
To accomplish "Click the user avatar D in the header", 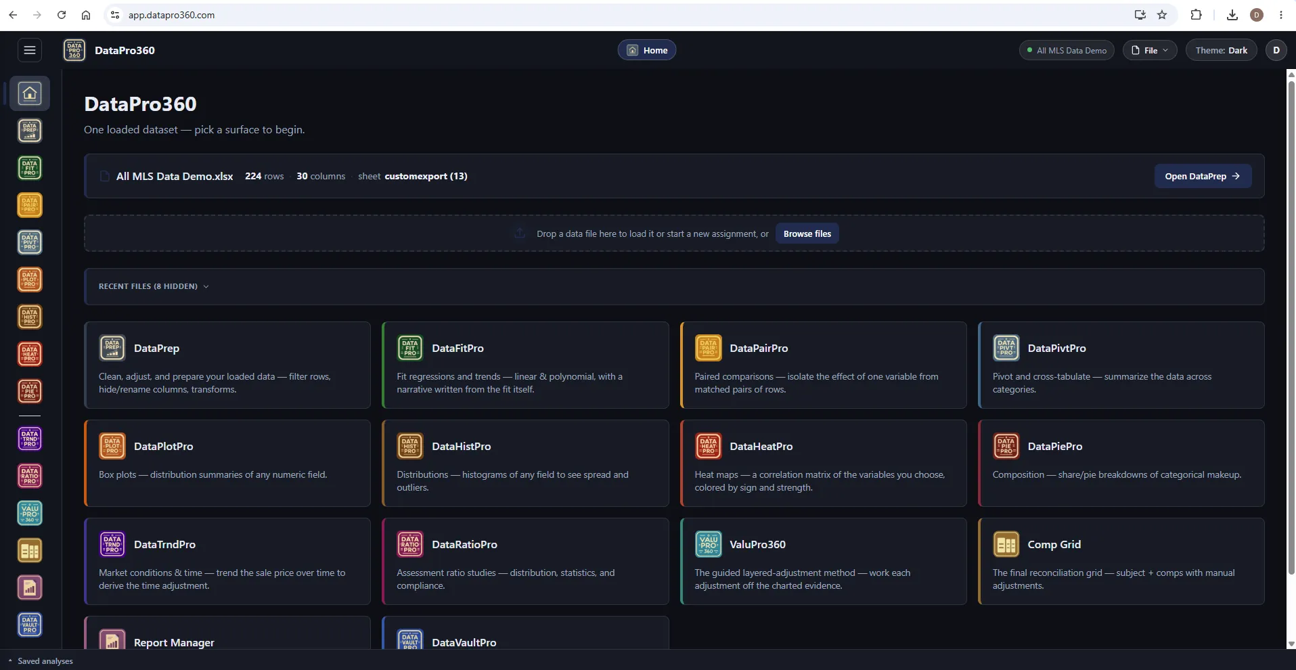I will point(1276,50).
